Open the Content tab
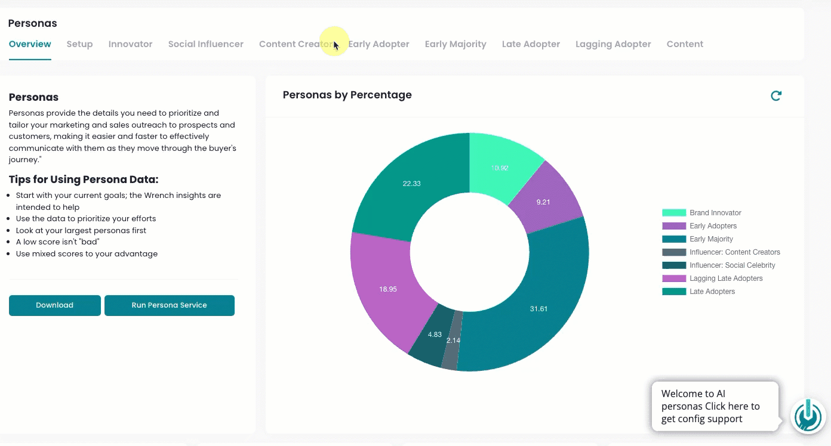Screen dimensions: 831x446 click(x=685, y=44)
